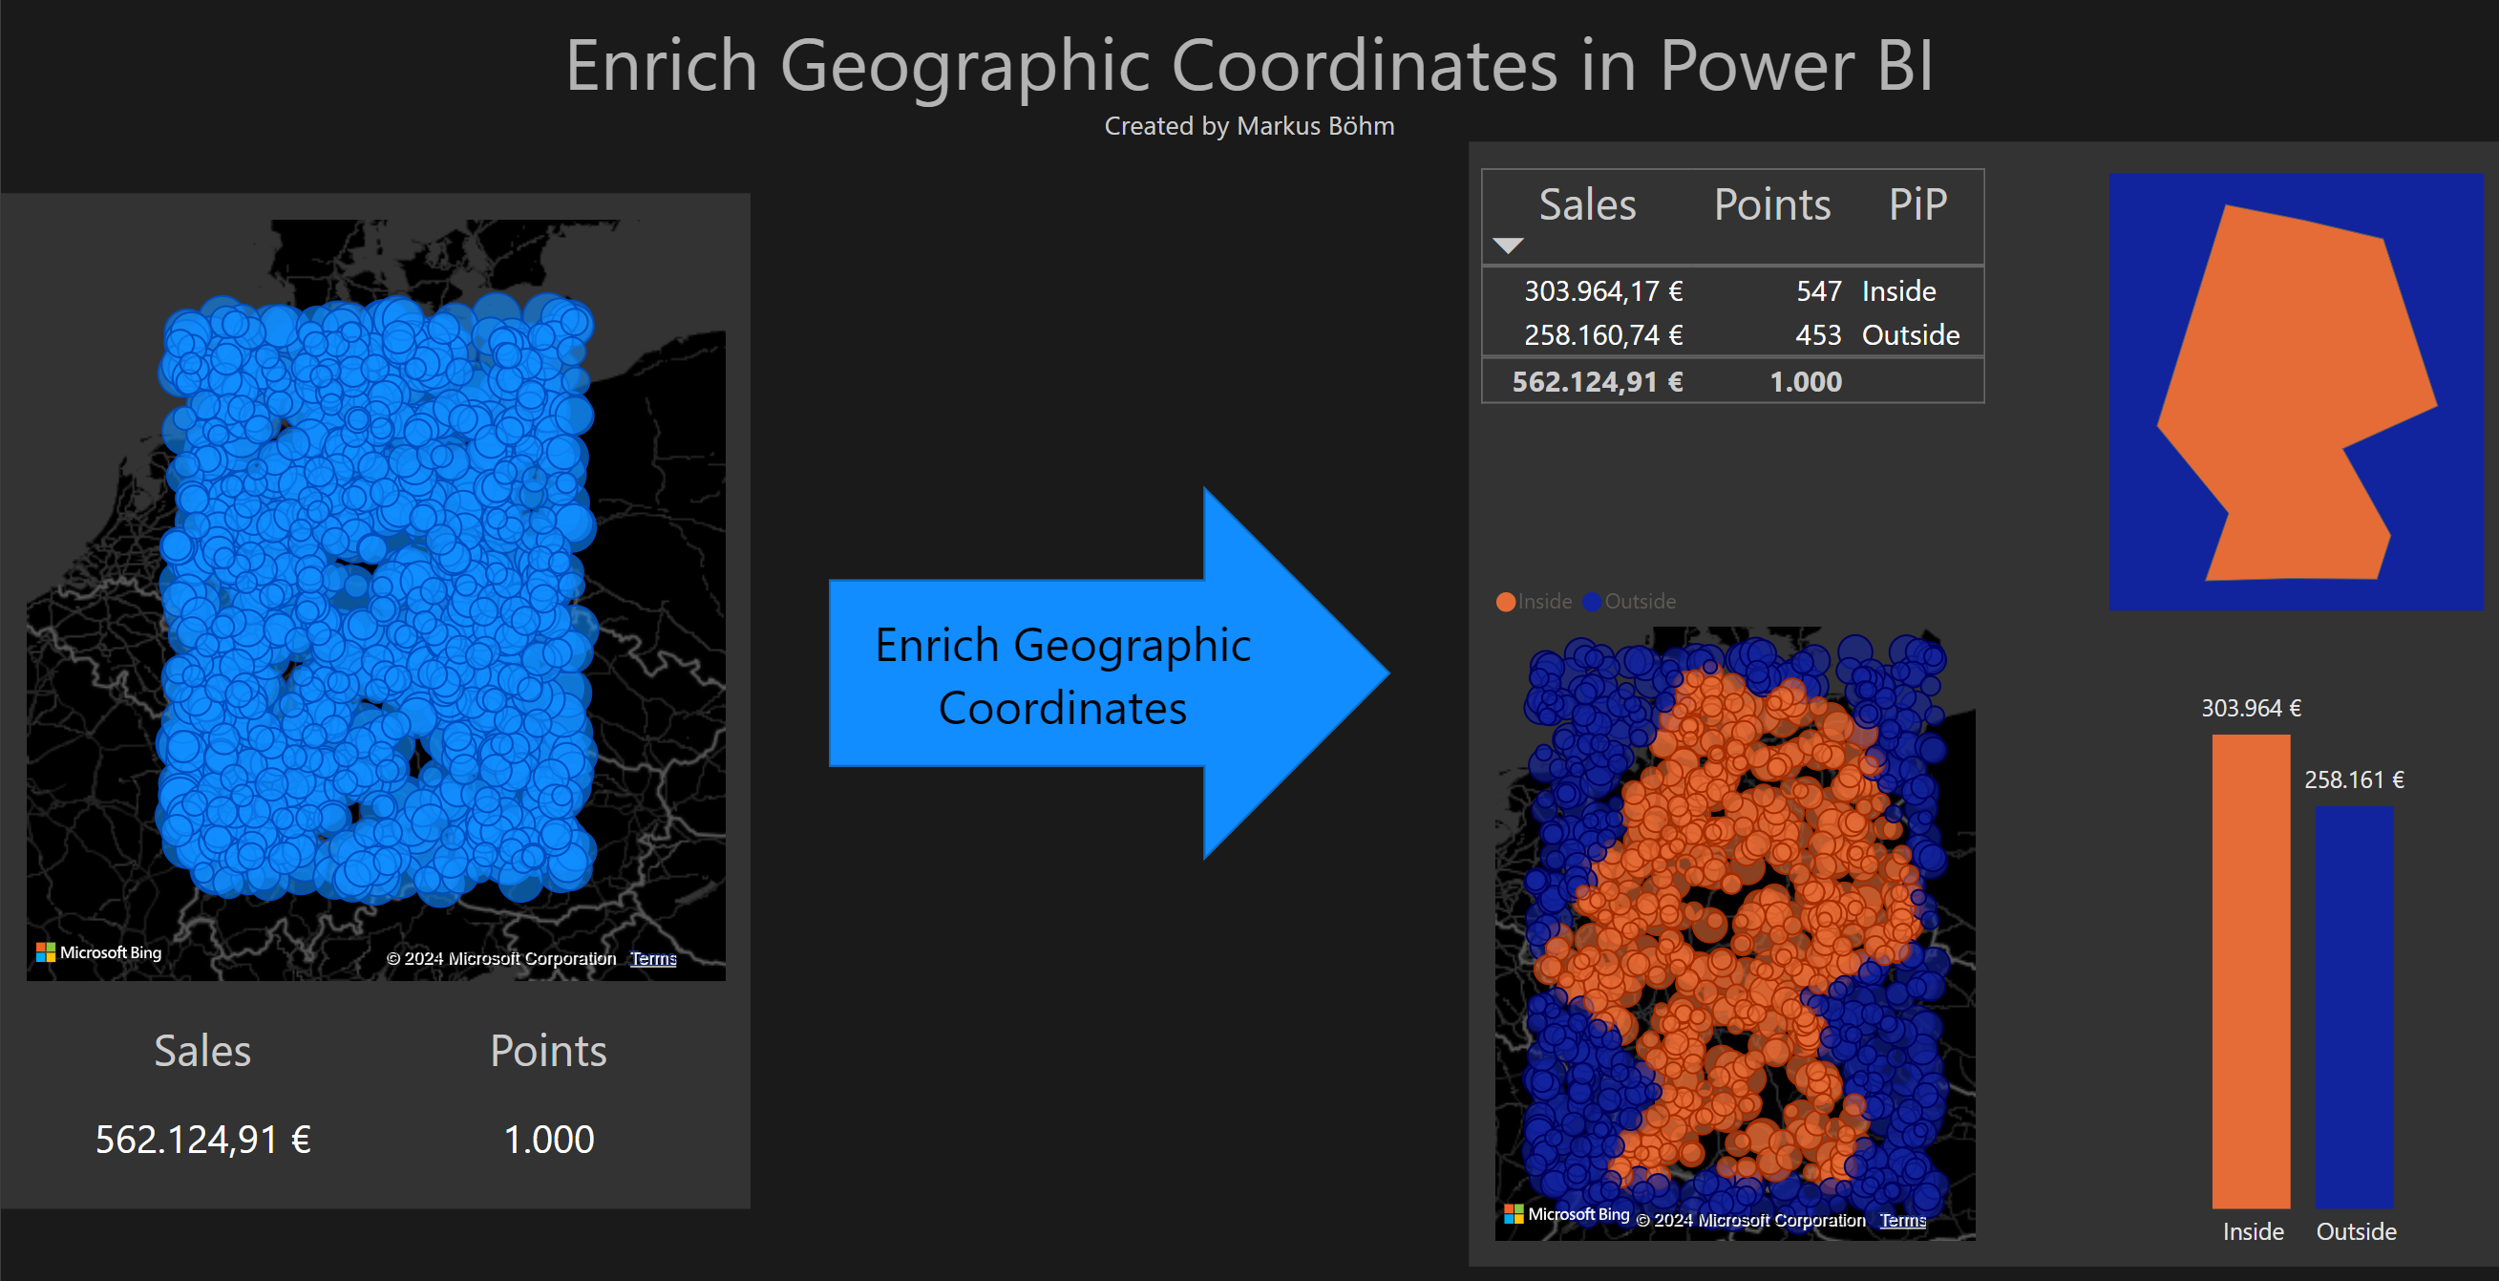2499x1281 pixels.
Task: Click the Sales card value 562.124,91 €
Action: tap(202, 1140)
